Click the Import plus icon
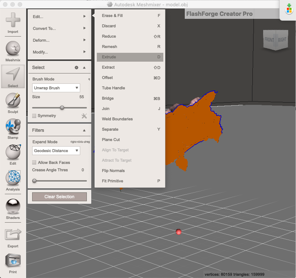296x278 pixels. 13,20
